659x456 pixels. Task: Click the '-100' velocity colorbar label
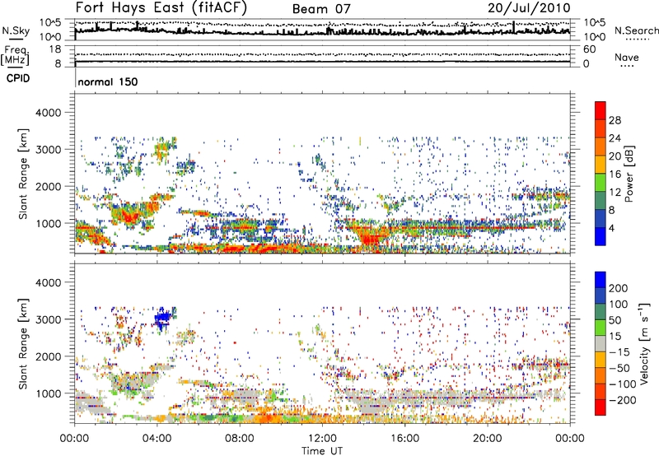point(623,384)
